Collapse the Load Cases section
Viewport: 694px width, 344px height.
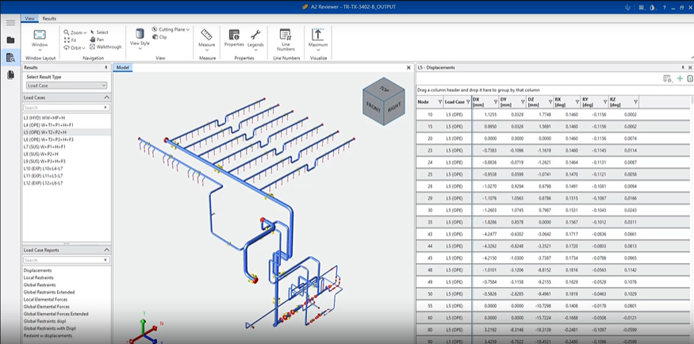(107, 97)
